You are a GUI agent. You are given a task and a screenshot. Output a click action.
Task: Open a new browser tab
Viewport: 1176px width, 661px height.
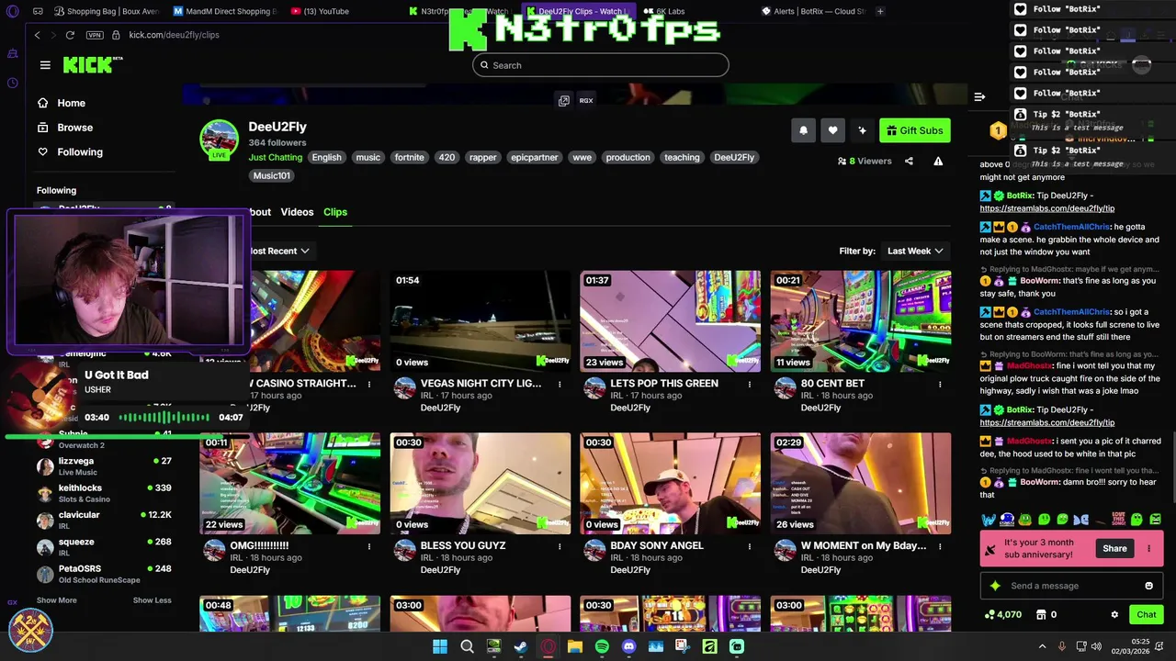pos(880,11)
